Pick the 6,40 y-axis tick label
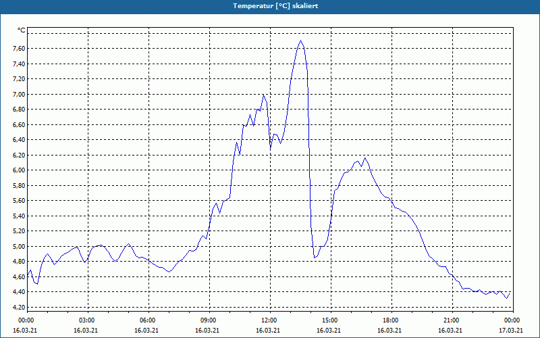The image size is (540, 338). click(x=19, y=140)
